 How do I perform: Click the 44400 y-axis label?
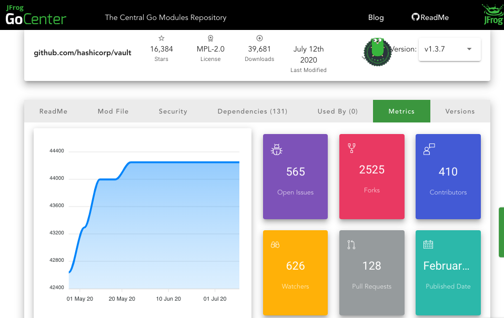click(57, 151)
